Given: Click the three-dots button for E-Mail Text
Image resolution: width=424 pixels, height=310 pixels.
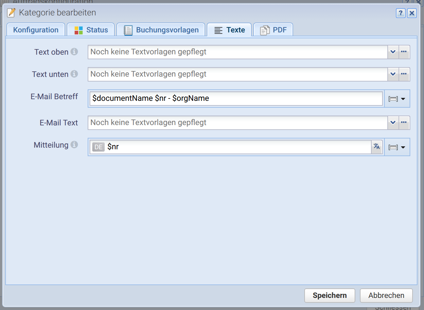Looking at the screenshot, I should [x=404, y=122].
